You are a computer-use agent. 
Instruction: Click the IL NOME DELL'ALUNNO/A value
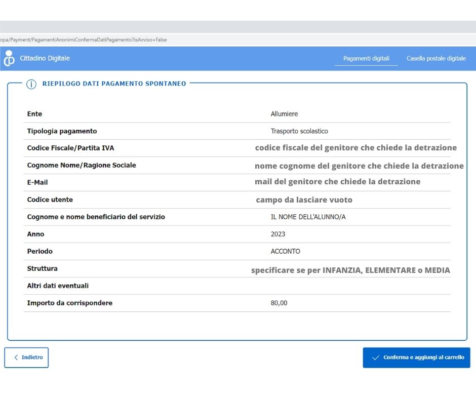[308, 217]
